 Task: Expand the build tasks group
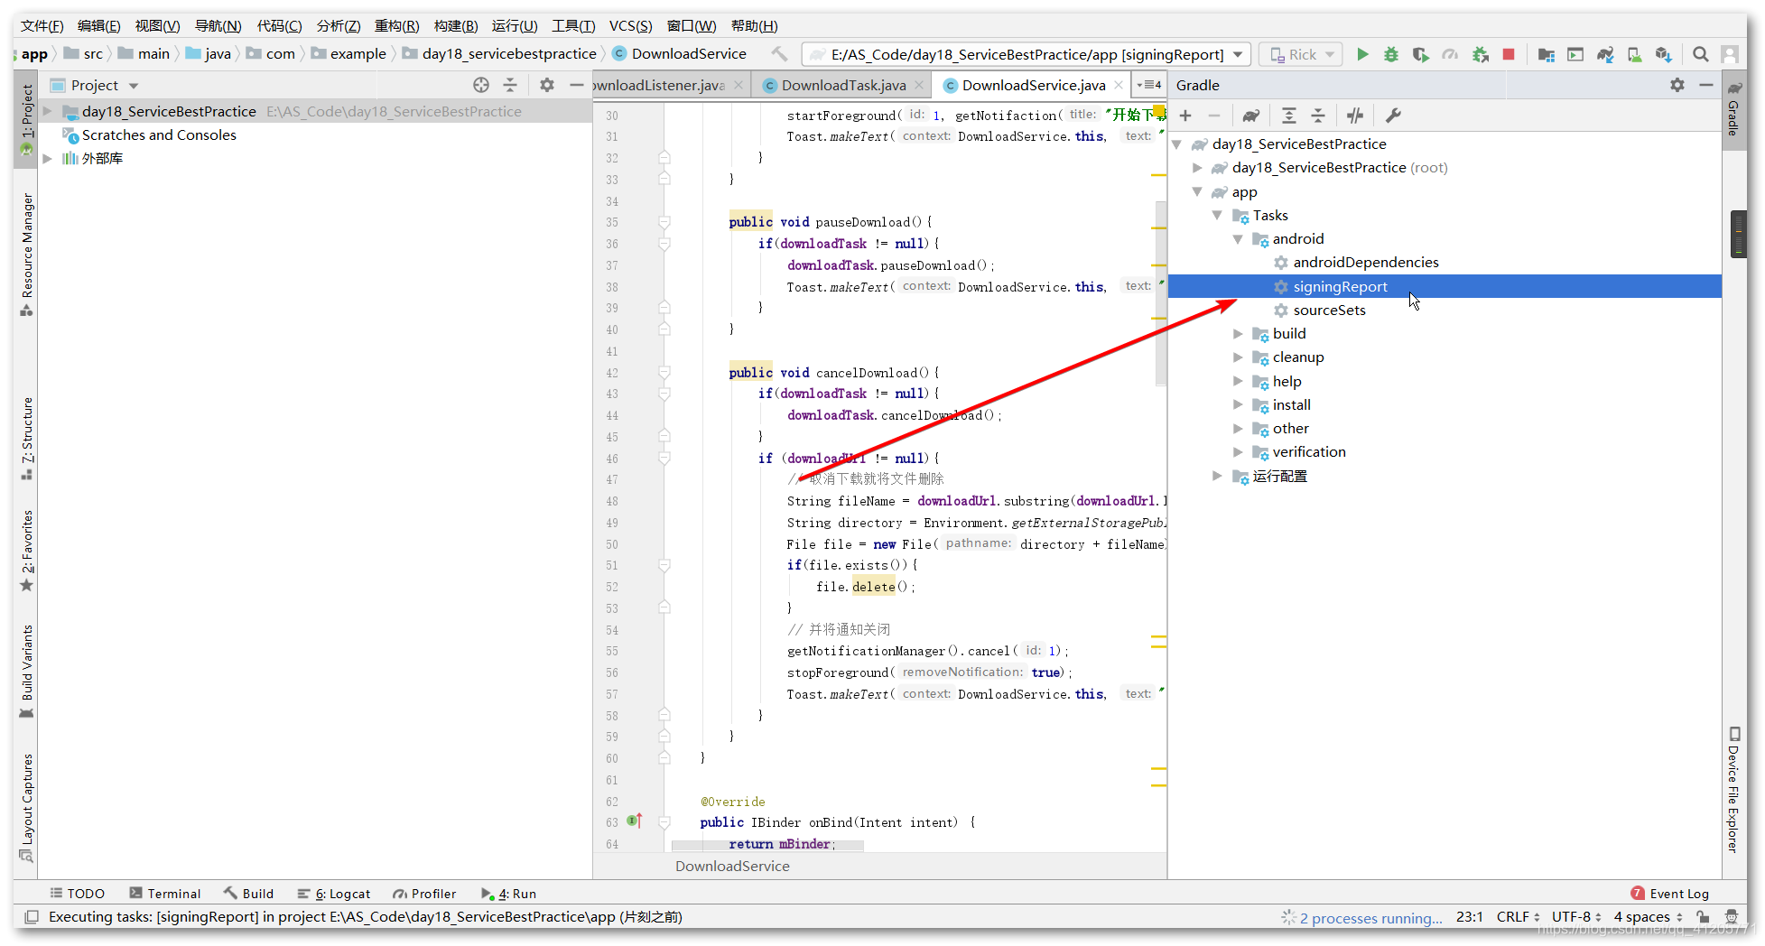click(x=1238, y=334)
